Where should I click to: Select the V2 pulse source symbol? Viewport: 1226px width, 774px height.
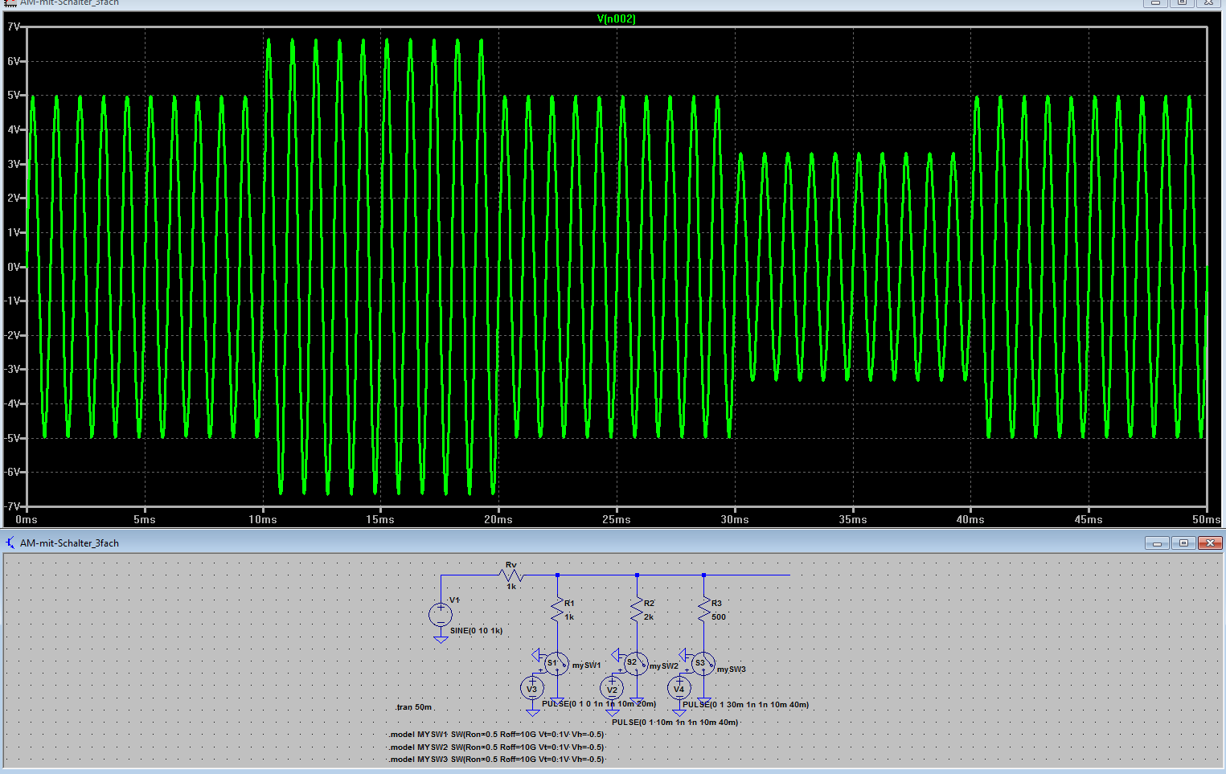click(612, 689)
